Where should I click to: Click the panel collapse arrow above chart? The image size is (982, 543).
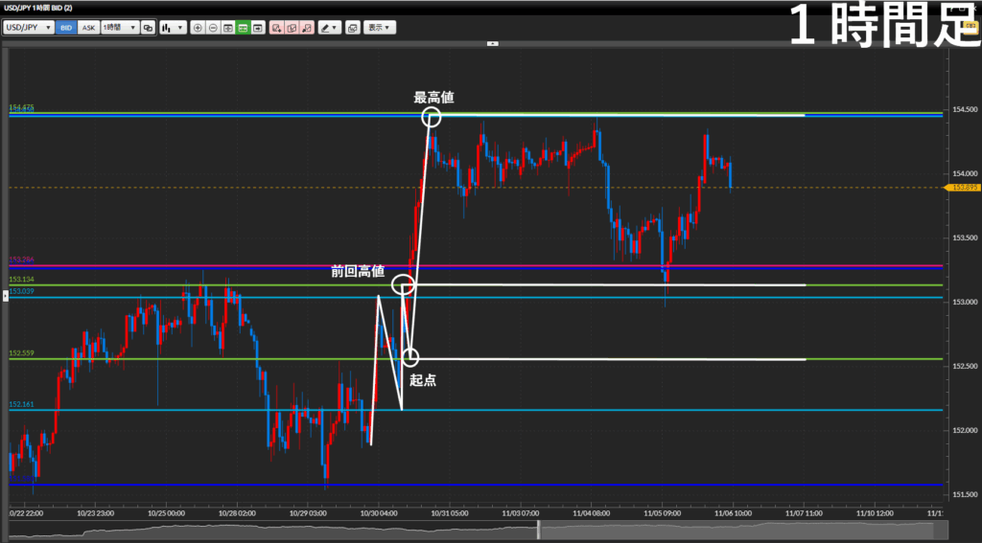tap(492, 43)
